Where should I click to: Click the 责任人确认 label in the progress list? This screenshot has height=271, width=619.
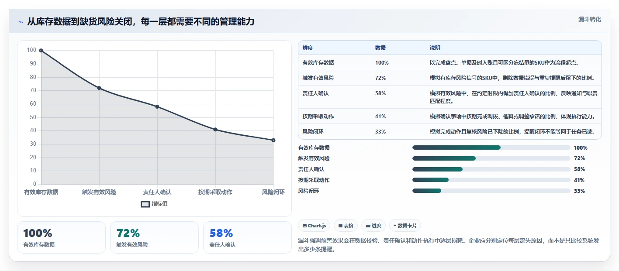(x=311, y=169)
